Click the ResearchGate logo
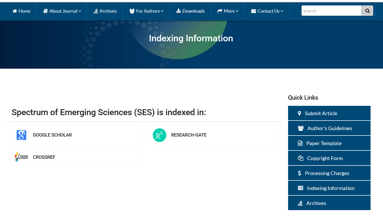This screenshot has height=222, width=383. 160,135
